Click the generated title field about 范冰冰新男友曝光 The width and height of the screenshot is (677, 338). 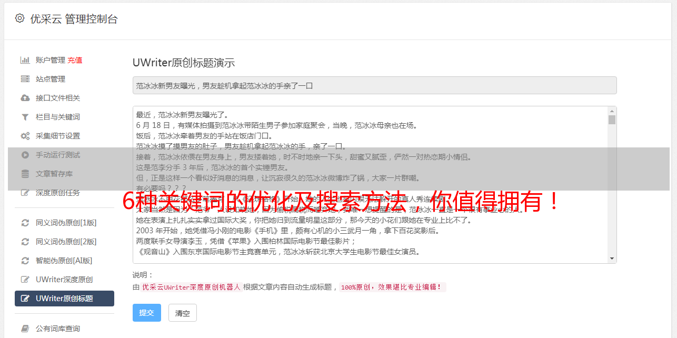pos(374,85)
